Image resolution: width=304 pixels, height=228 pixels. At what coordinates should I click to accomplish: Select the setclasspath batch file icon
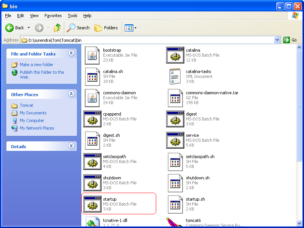coord(92,161)
